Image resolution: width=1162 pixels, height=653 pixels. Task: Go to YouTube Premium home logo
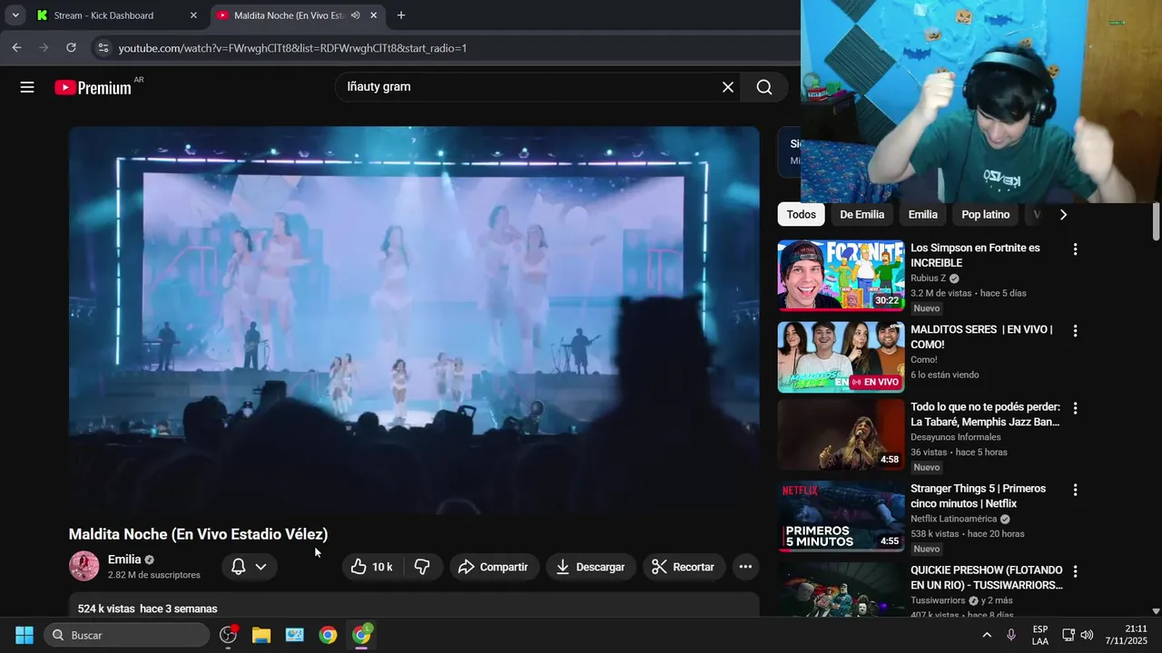[94, 87]
